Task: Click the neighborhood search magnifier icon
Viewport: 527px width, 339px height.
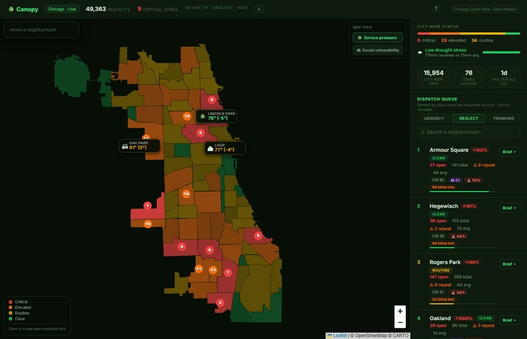Action: pyautogui.click(x=423, y=132)
